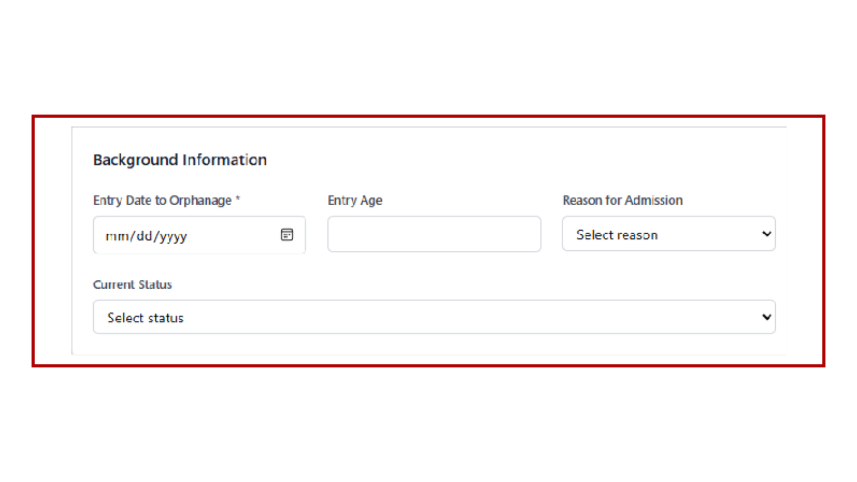The width and height of the screenshot is (857, 482).
Task: Click the Current Status label
Action: coord(132,285)
